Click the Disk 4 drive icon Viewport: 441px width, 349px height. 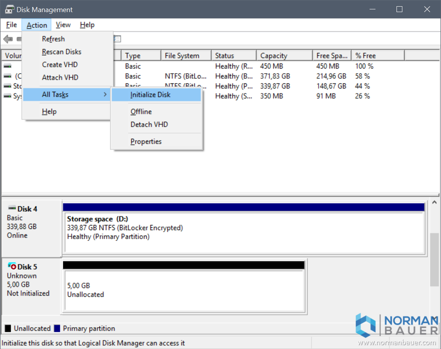pyautogui.click(x=12, y=209)
